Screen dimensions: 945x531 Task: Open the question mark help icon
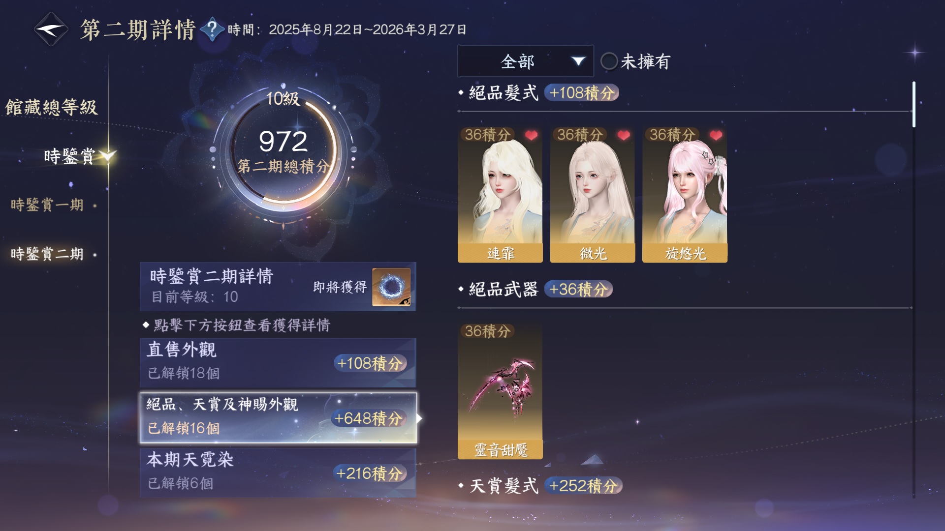pyautogui.click(x=212, y=29)
